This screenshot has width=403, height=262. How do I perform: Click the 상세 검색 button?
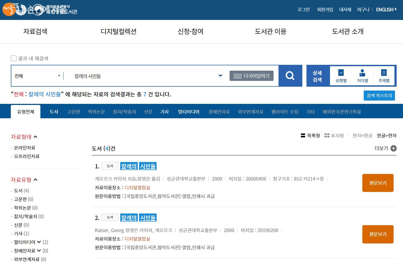pyautogui.click(x=317, y=76)
